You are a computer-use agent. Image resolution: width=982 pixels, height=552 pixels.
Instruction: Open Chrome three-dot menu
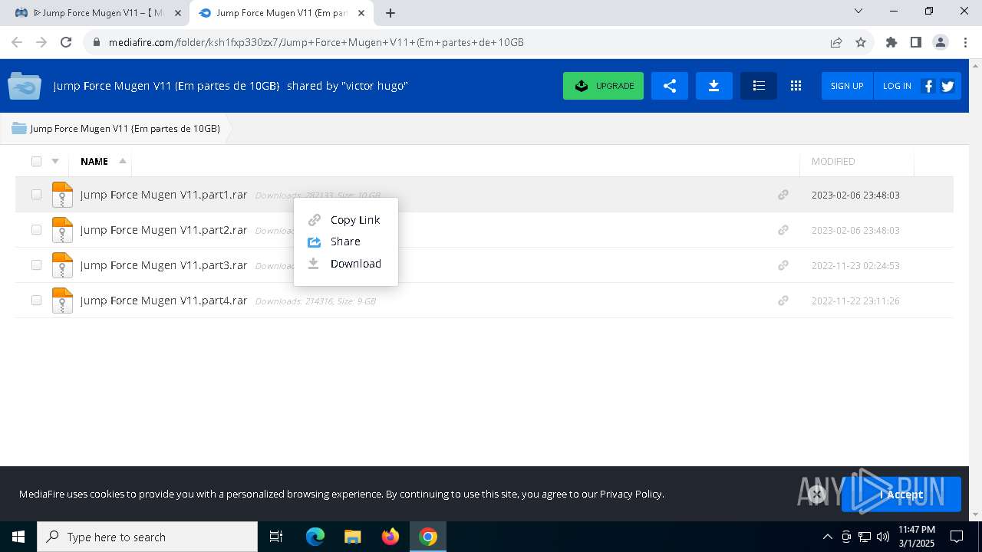coord(964,42)
